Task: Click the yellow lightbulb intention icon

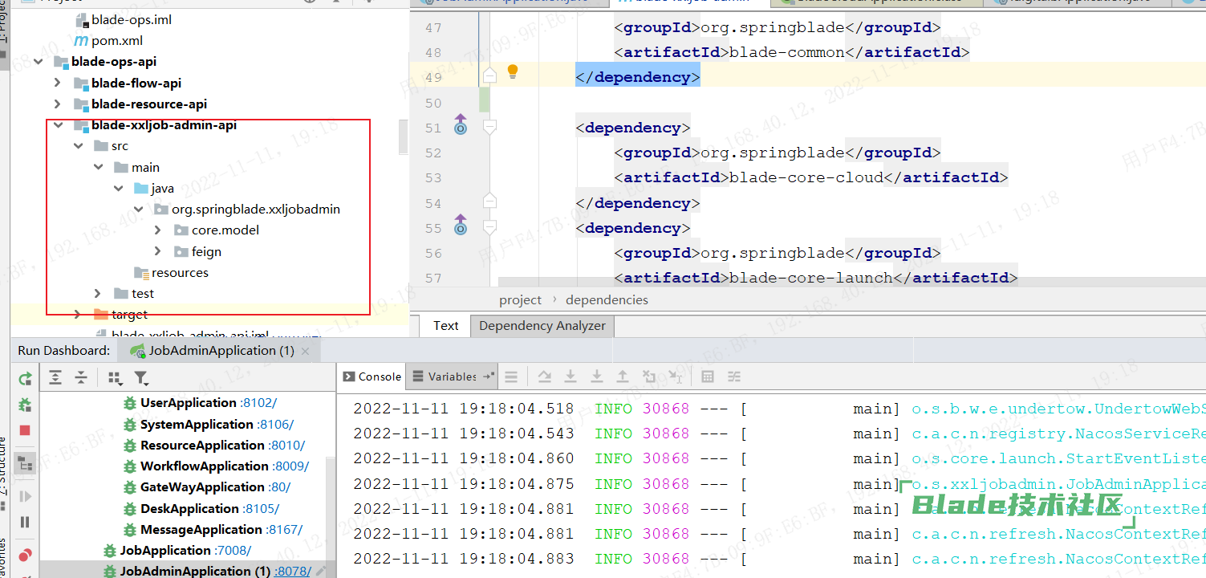Action: tap(513, 72)
